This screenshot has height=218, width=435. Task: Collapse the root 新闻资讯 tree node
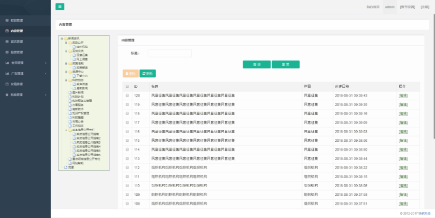coord(62,39)
